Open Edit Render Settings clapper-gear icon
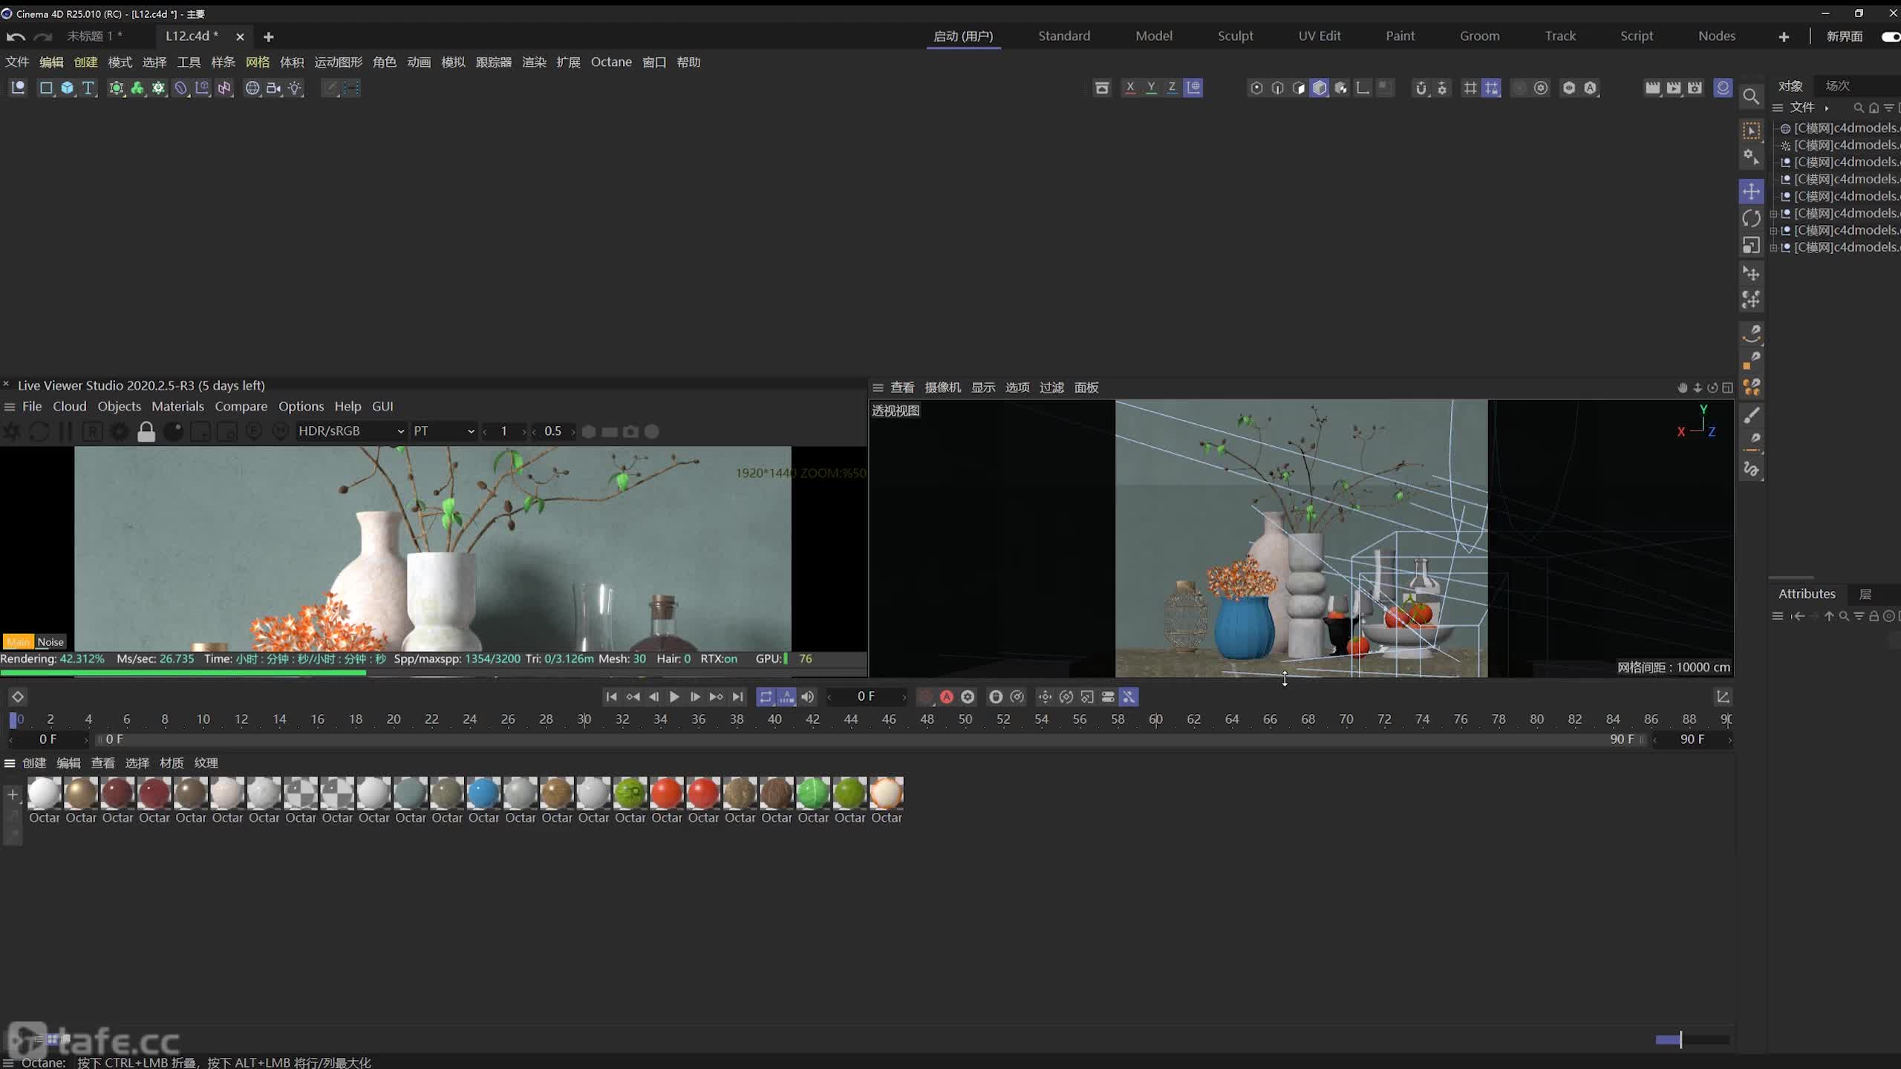This screenshot has width=1901, height=1069. click(1695, 88)
